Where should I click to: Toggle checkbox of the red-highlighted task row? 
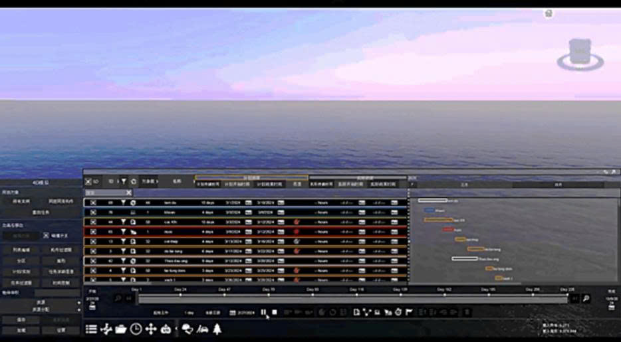[94, 231]
